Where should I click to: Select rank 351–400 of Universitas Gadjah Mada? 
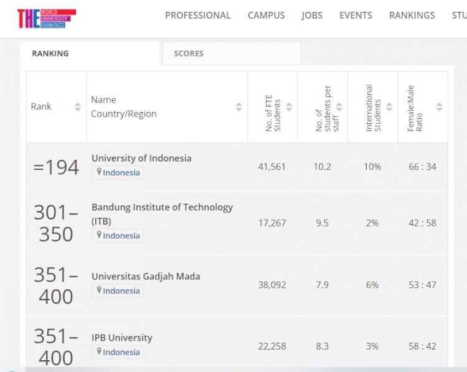click(x=56, y=285)
